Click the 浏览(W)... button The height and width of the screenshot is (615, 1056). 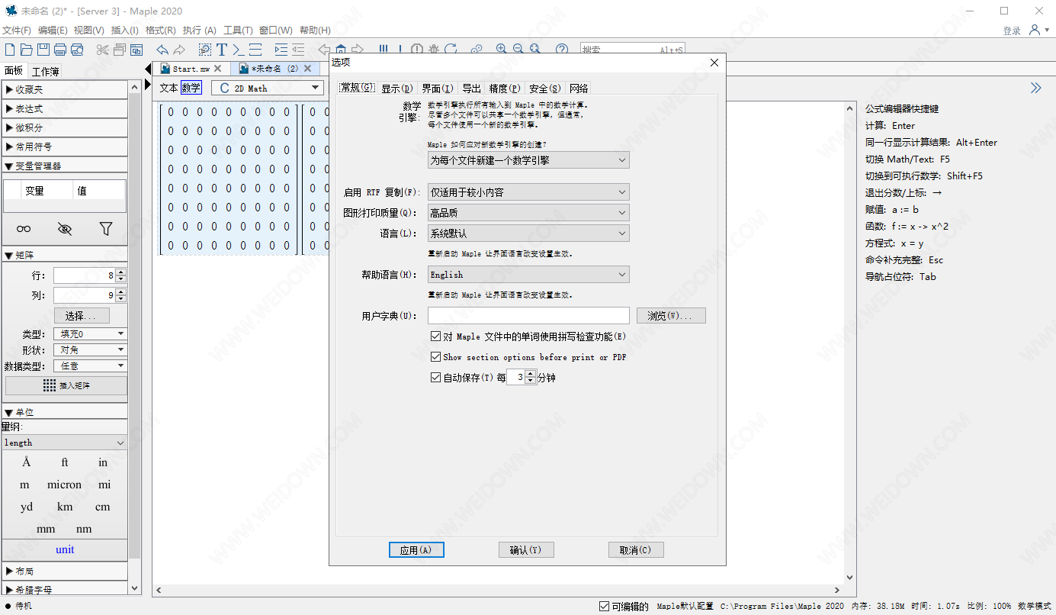tap(670, 316)
